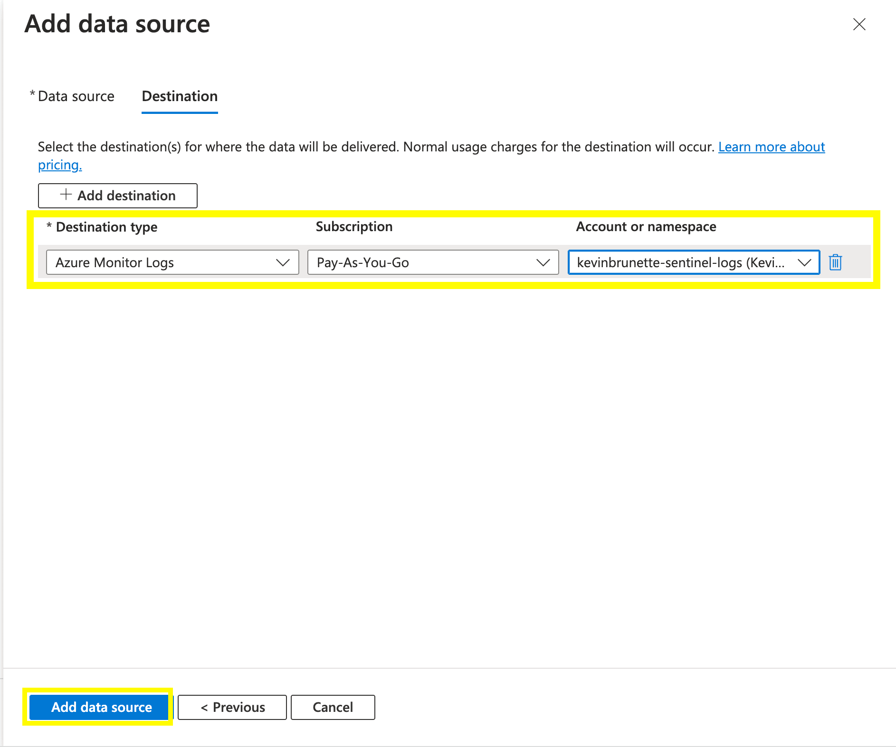
Task: Delete the Azure Monitor Logs destination row
Action: point(835,262)
